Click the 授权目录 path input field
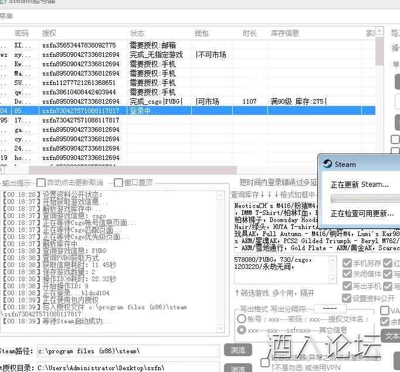This screenshot has height=372, width=400. click(x=128, y=367)
